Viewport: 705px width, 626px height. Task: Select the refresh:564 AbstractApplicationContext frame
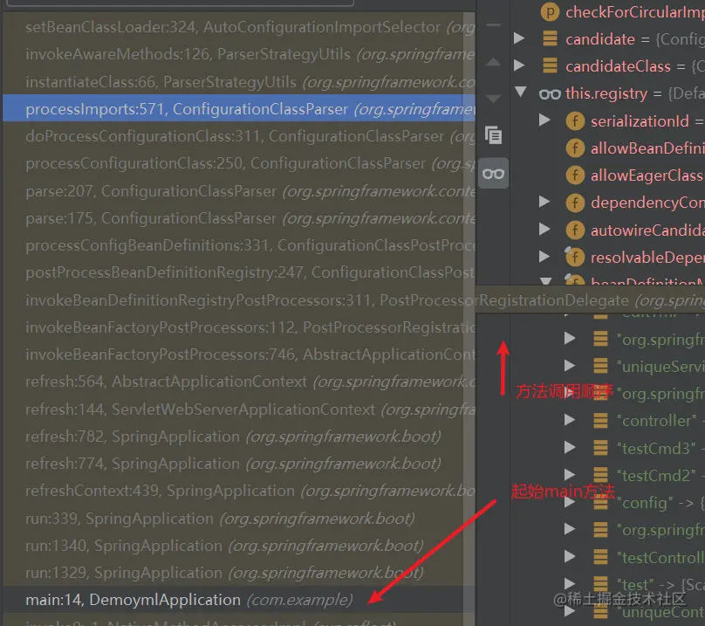239,382
